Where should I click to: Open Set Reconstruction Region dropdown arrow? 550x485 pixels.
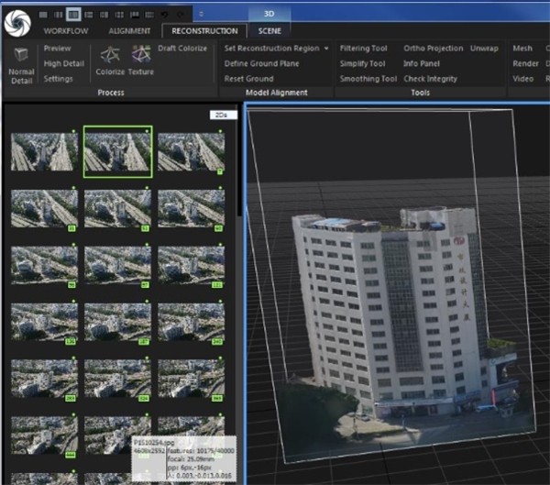pyautogui.click(x=326, y=48)
